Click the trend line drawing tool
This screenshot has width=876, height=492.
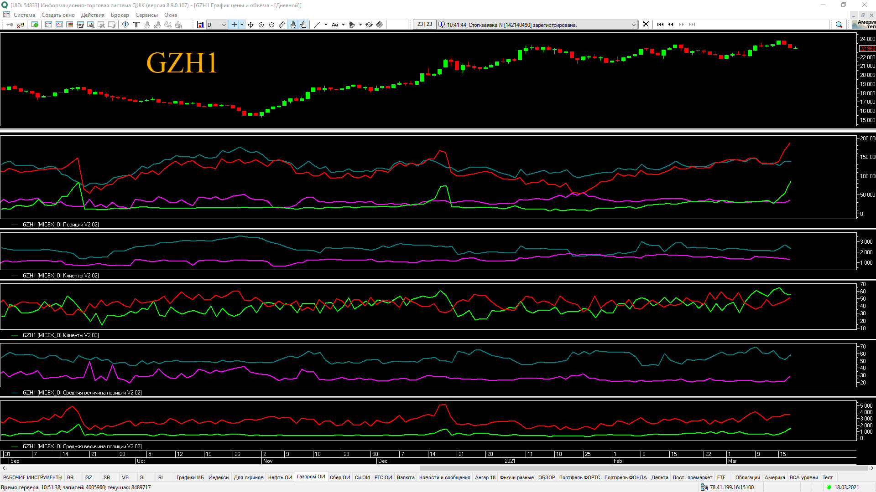click(x=318, y=25)
